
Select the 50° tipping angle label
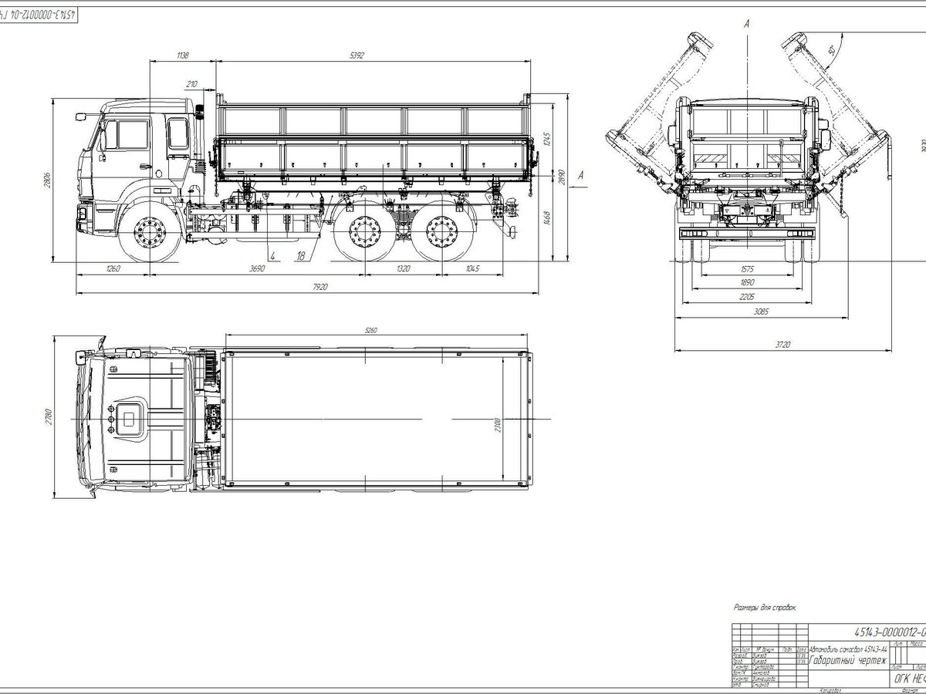[x=832, y=50]
